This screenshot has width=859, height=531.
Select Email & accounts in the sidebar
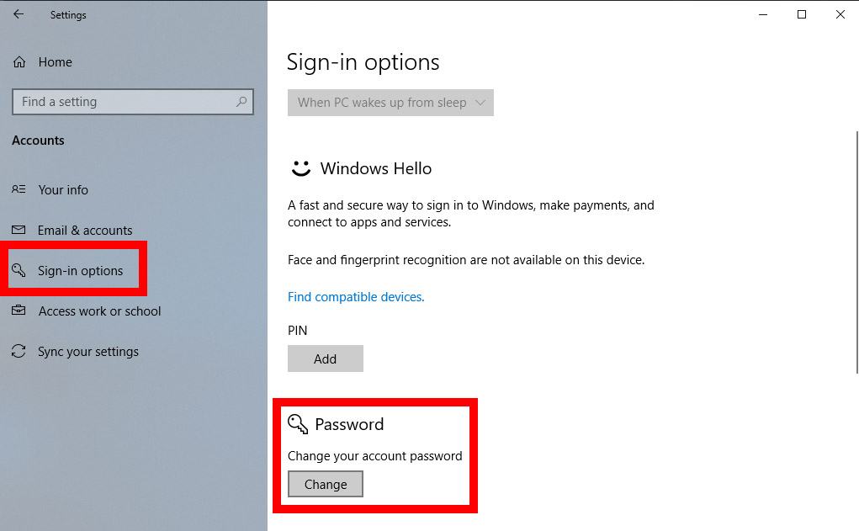[85, 230]
